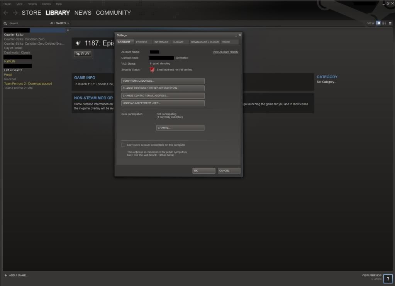Click Set Category link
Screen dimensions: 395x286
327,82
